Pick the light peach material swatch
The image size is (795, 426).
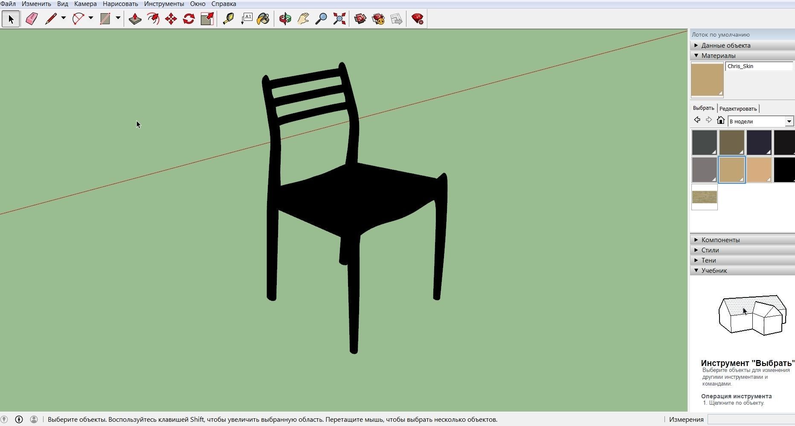point(759,170)
